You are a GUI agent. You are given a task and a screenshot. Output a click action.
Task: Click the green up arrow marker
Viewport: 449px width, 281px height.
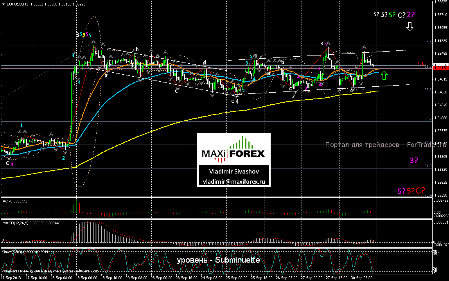tap(384, 75)
